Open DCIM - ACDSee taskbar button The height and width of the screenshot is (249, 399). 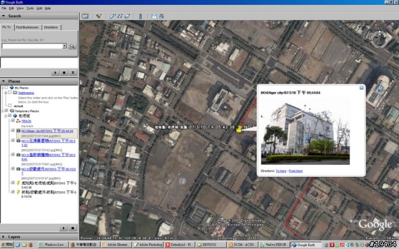click(243, 245)
